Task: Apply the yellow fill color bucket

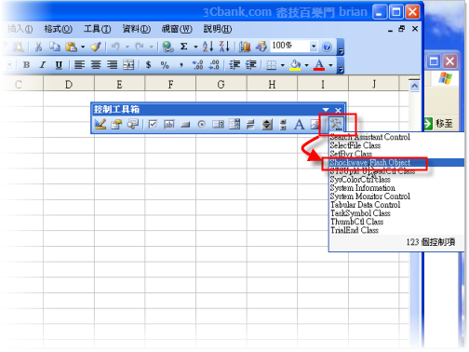Action: point(295,65)
